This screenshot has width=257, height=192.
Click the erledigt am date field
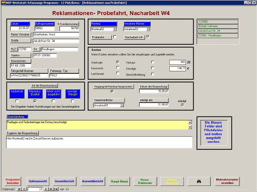coord(154,105)
